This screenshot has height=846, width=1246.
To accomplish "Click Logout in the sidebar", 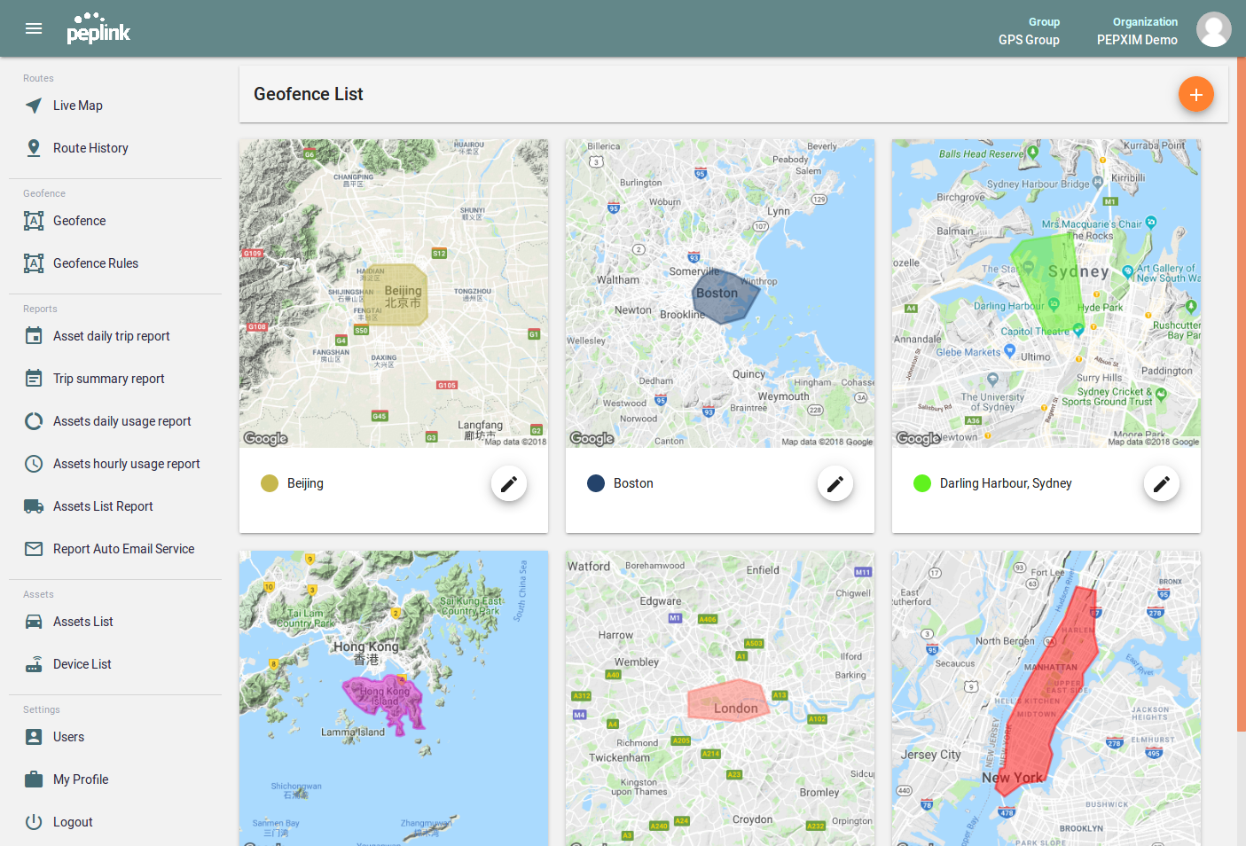I will tap(73, 822).
